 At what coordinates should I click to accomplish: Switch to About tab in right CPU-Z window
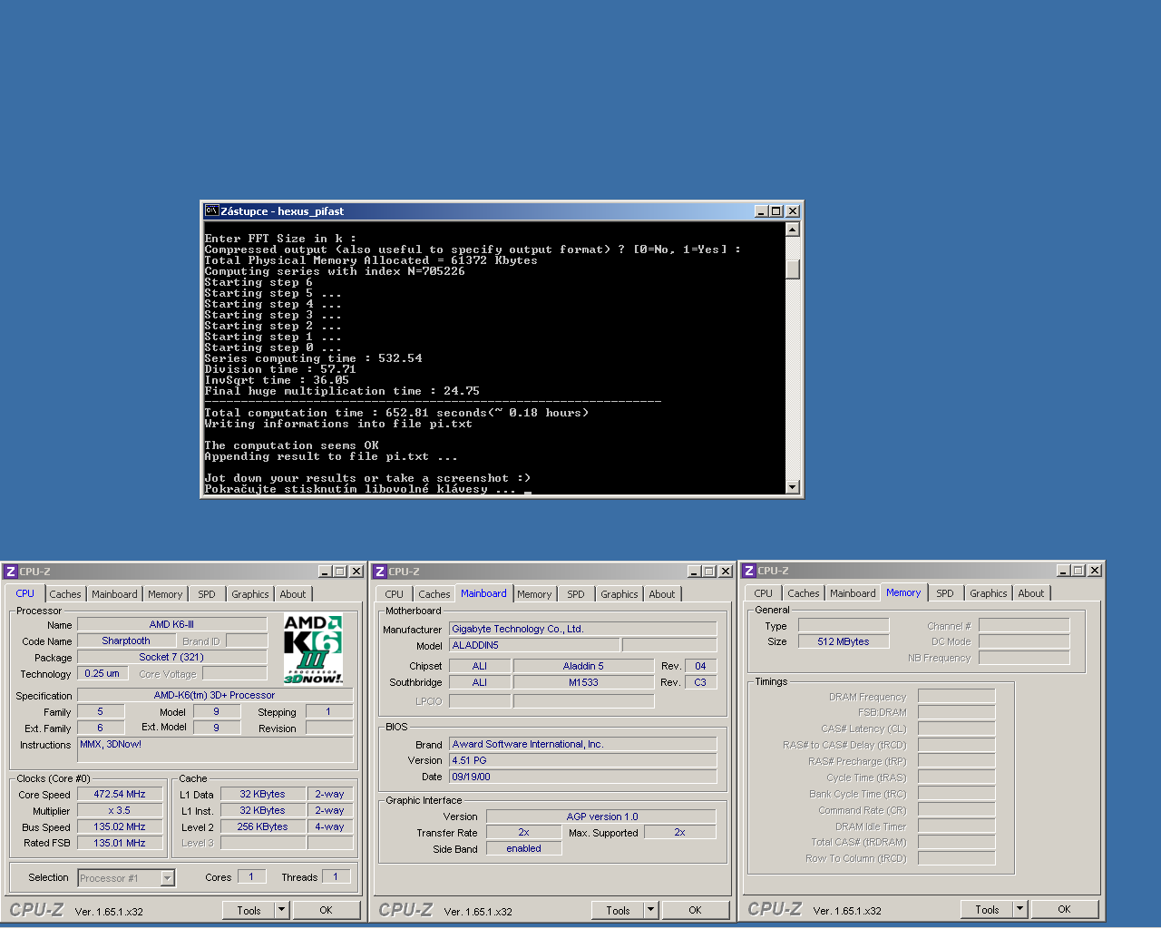tap(1031, 593)
